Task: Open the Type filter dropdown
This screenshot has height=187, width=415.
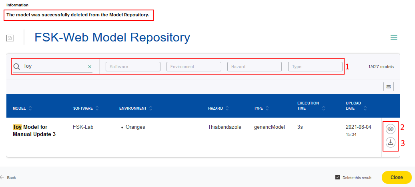Action: click(315, 67)
